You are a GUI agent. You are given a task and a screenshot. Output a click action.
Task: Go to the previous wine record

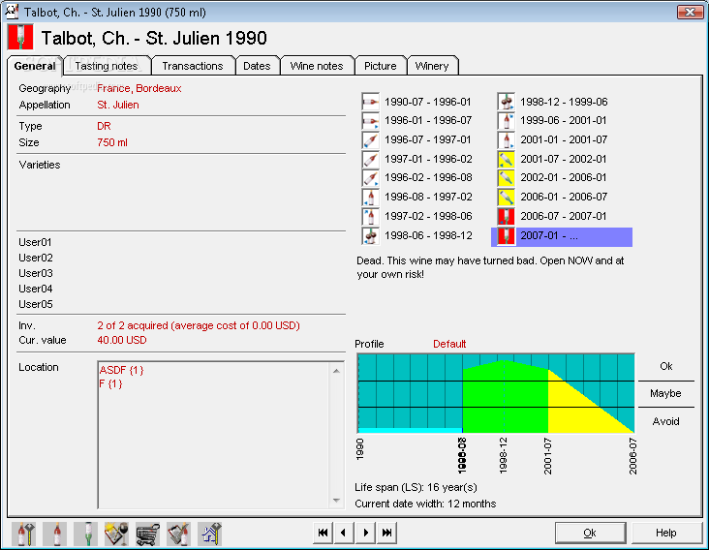tap(344, 533)
